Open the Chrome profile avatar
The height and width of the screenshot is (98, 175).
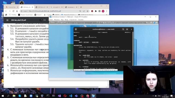(x=103, y=11)
